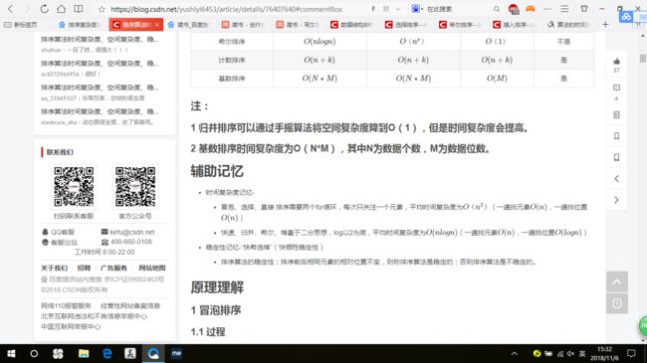Viewport: 647px width, 363px height.
Task: Open the 关于我们 footer link
Action: tap(54, 268)
